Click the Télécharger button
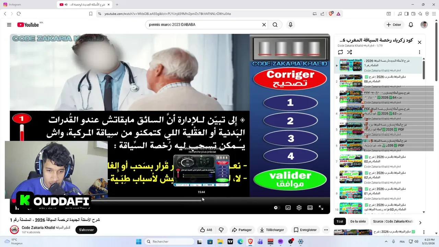The width and height of the screenshot is (439, 247). tap(272, 230)
